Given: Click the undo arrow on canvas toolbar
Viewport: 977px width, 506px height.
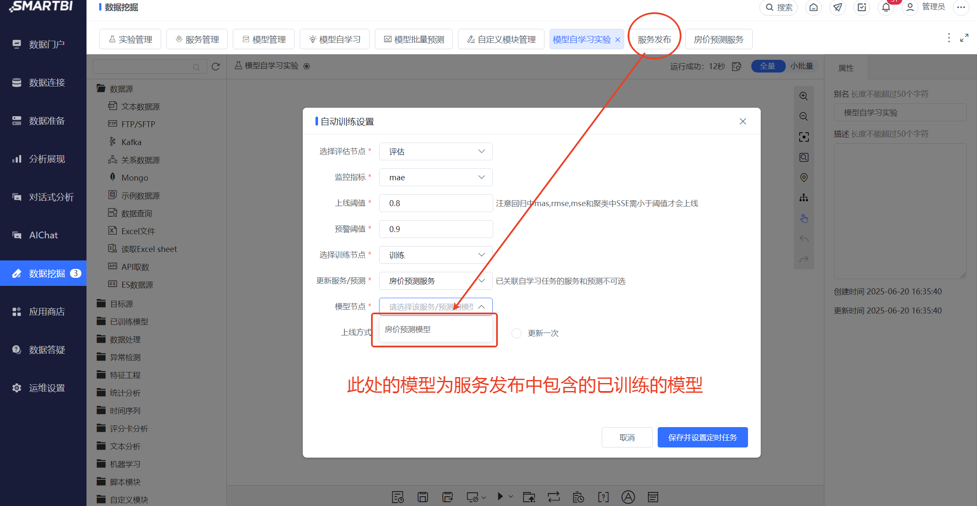Looking at the screenshot, I should [804, 239].
